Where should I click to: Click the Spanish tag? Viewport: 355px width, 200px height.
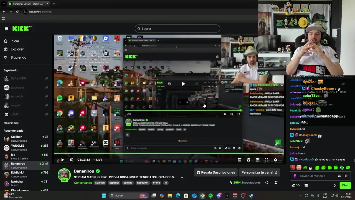click(100, 183)
